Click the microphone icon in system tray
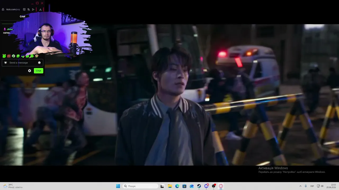Viewport: 339px width, 190px height. pos(306,186)
